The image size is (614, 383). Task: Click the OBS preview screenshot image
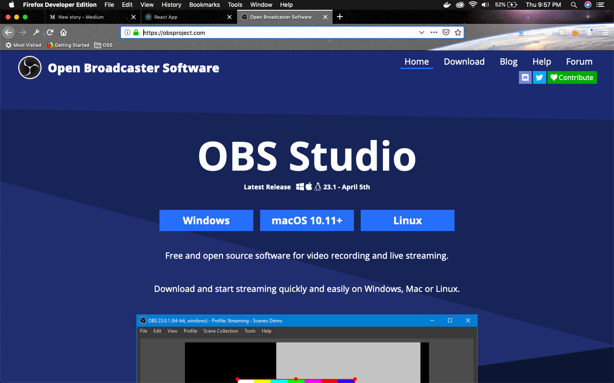coord(307,349)
